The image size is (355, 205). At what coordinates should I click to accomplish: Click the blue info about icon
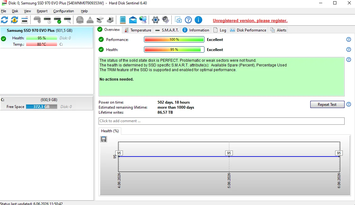click(198, 20)
